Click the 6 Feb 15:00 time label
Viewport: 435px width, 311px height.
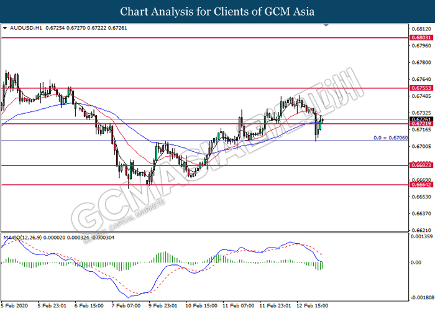point(89,306)
